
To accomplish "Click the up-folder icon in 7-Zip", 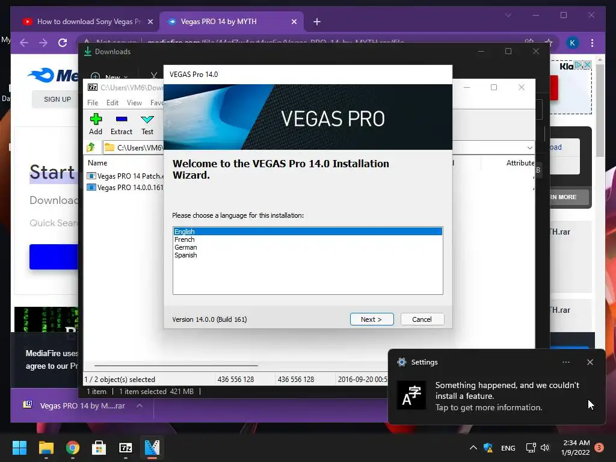I will tap(91, 147).
